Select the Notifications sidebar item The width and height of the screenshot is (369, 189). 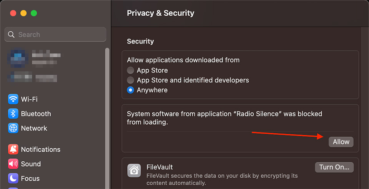click(x=40, y=149)
